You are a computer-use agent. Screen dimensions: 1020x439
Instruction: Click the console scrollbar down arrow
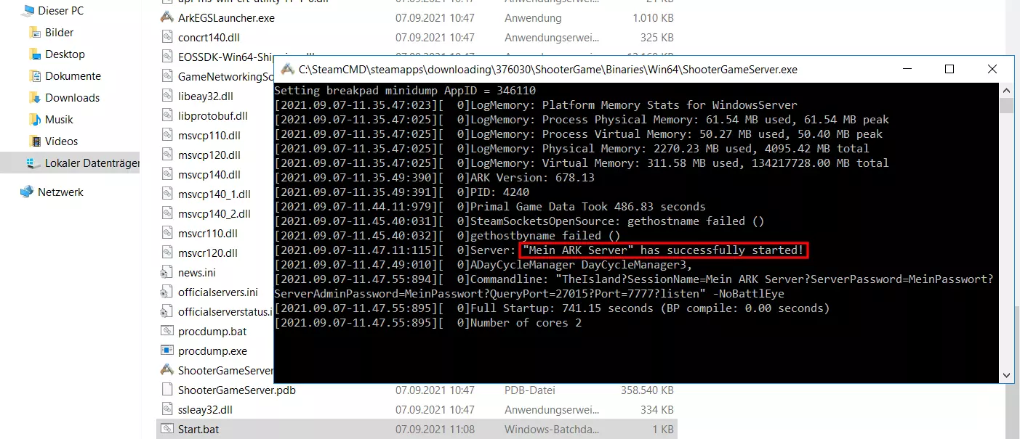click(x=1006, y=375)
